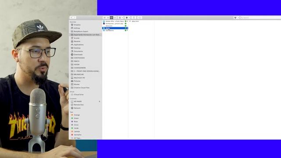Click into the Finder Search field
The height and width of the screenshot is (158, 281).
[x=261, y=18]
